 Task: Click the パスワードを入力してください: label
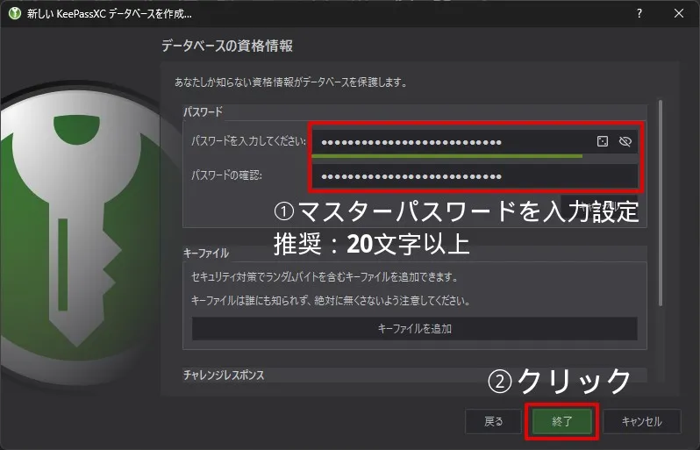pyautogui.click(x=248, y=141)
